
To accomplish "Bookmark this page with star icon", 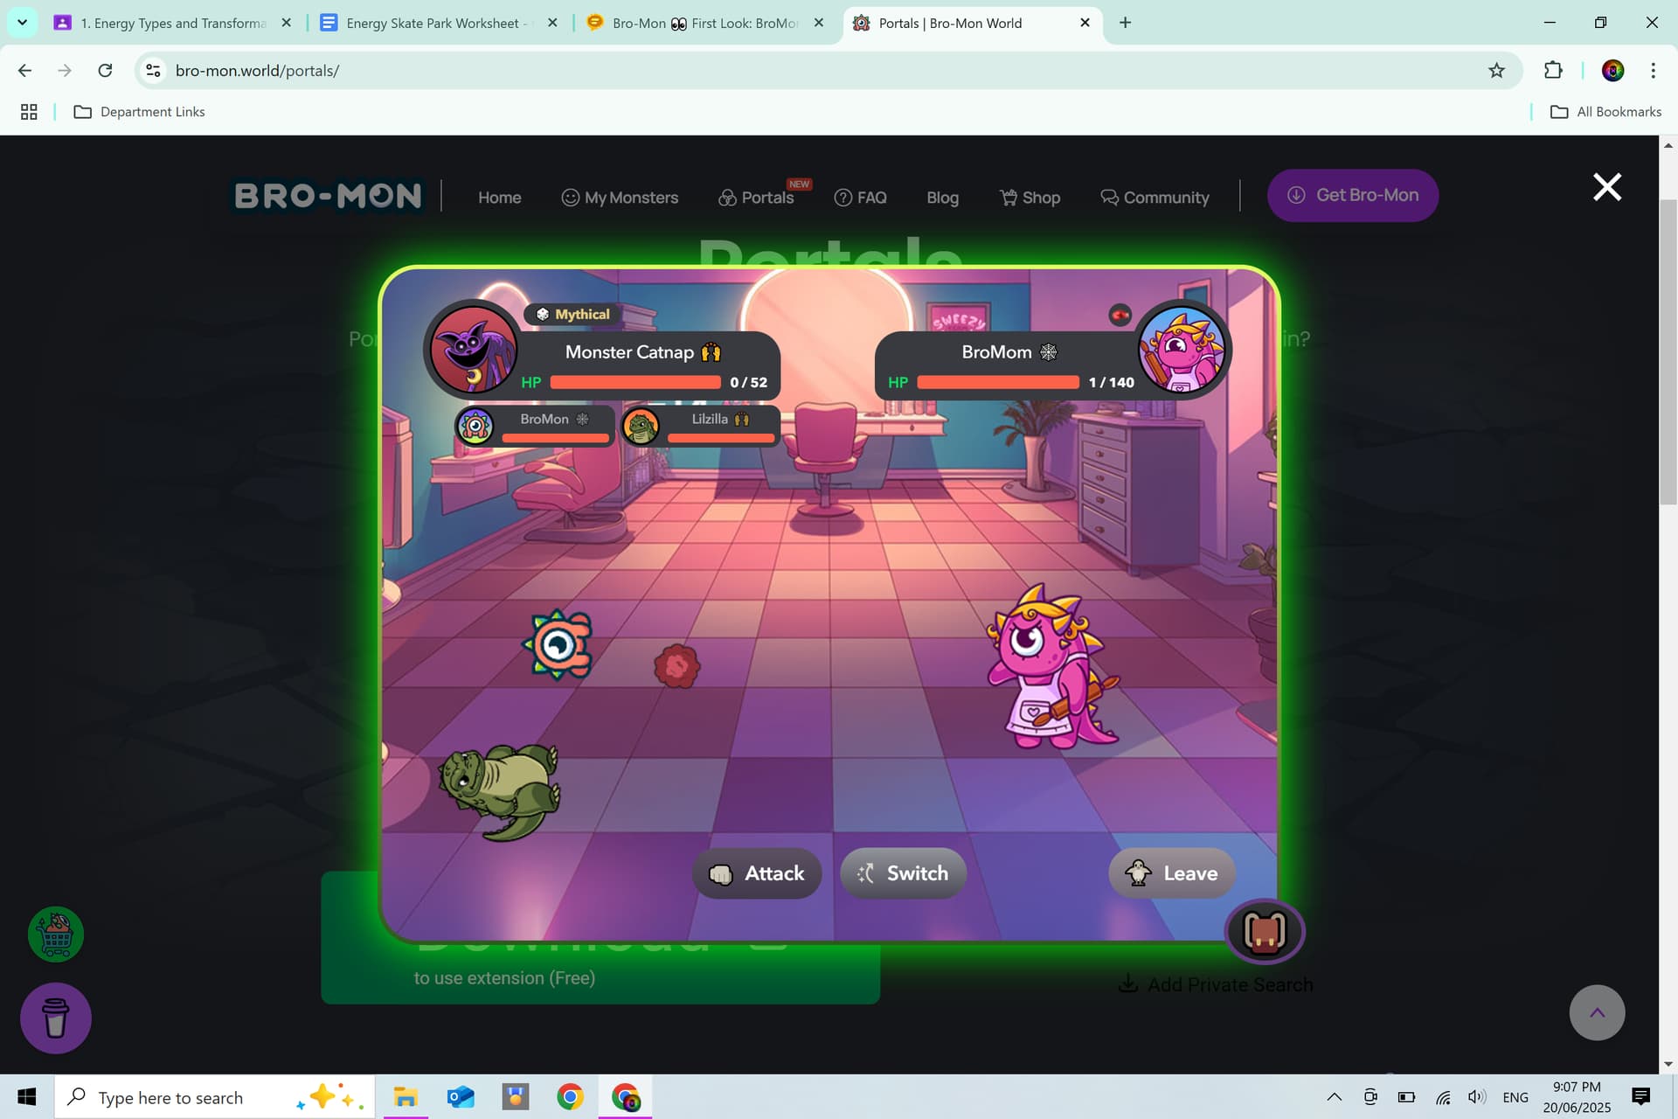I will [1496, 70].
